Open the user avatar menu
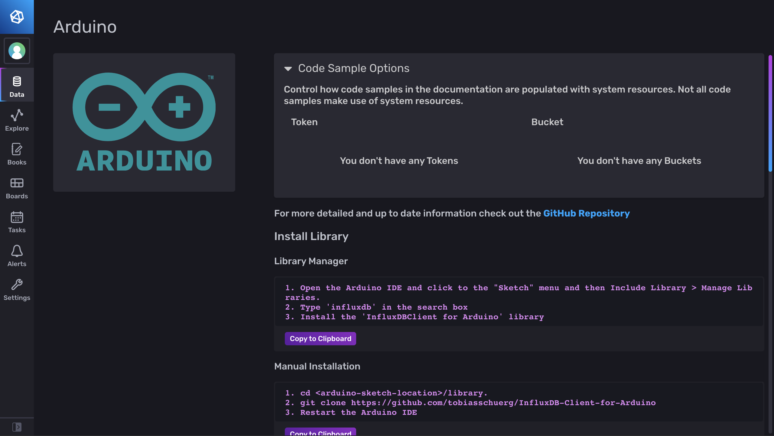This screenshot has width=774, height=436. [x=17, y=51]
